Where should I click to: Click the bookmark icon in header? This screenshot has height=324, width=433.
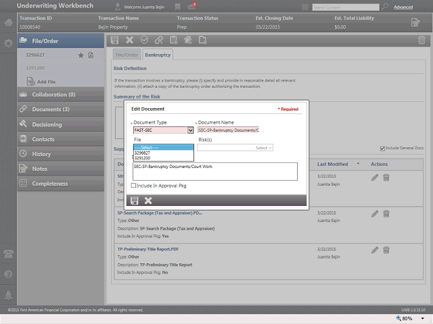point(177,7)
